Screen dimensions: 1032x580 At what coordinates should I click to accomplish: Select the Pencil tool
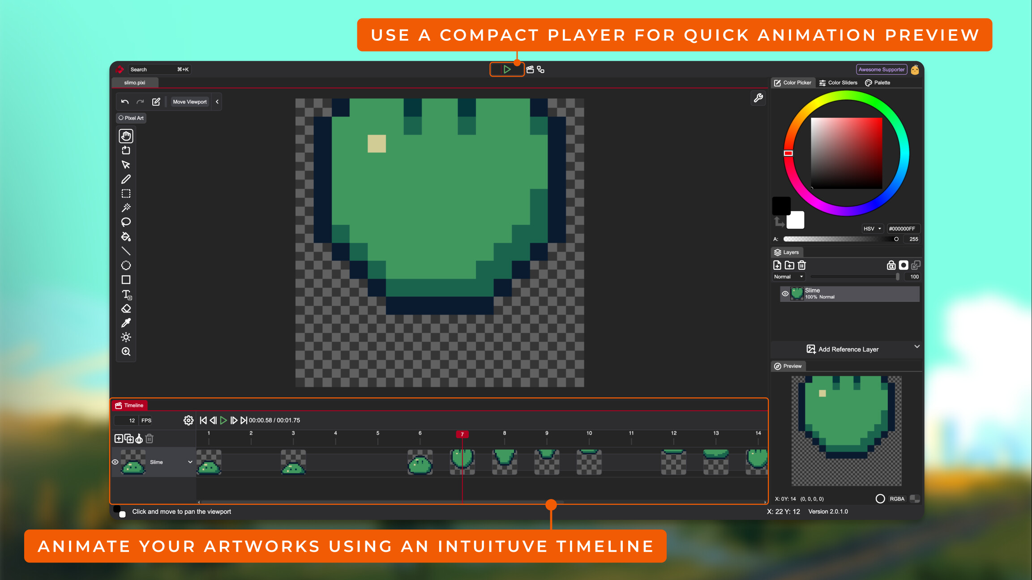(126, 179)
